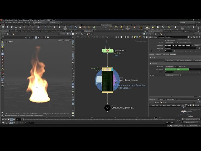
Task: Select the Switcher shelf tool
Action: tap(193, 28)
